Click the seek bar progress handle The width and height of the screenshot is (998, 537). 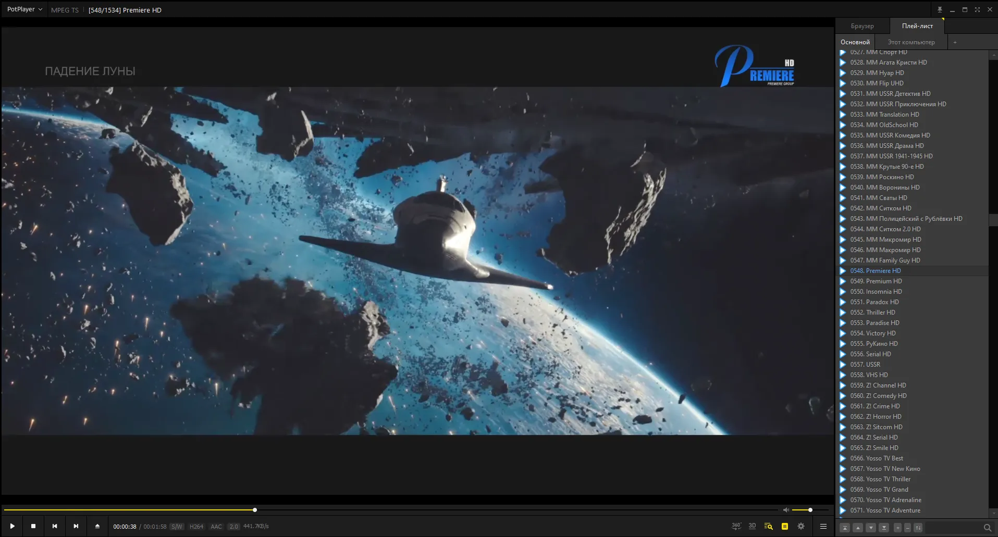[x=255, y=510]
